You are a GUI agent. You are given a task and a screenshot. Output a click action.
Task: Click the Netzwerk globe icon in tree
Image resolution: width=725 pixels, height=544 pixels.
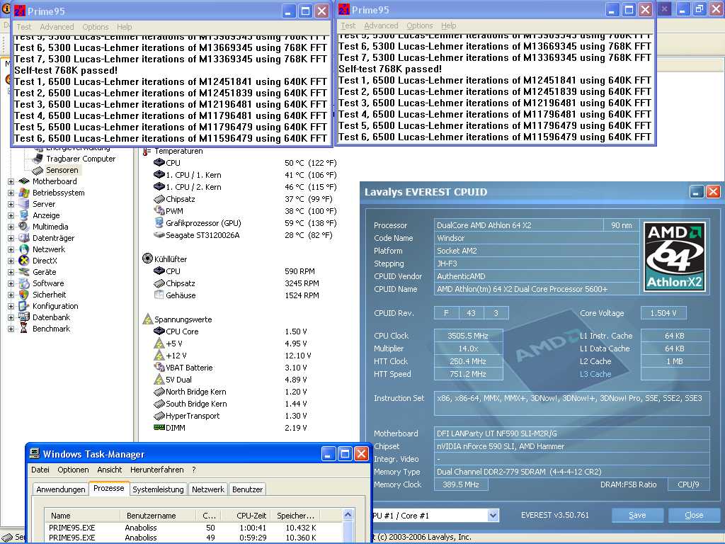(24, 249)
